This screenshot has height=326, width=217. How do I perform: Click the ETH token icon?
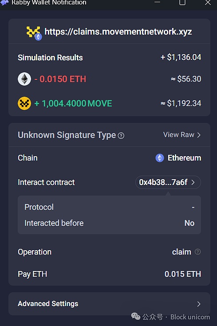(24, 79)
